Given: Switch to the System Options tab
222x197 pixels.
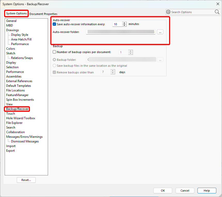Looking at the screenshot, I should tap(17, 13).
